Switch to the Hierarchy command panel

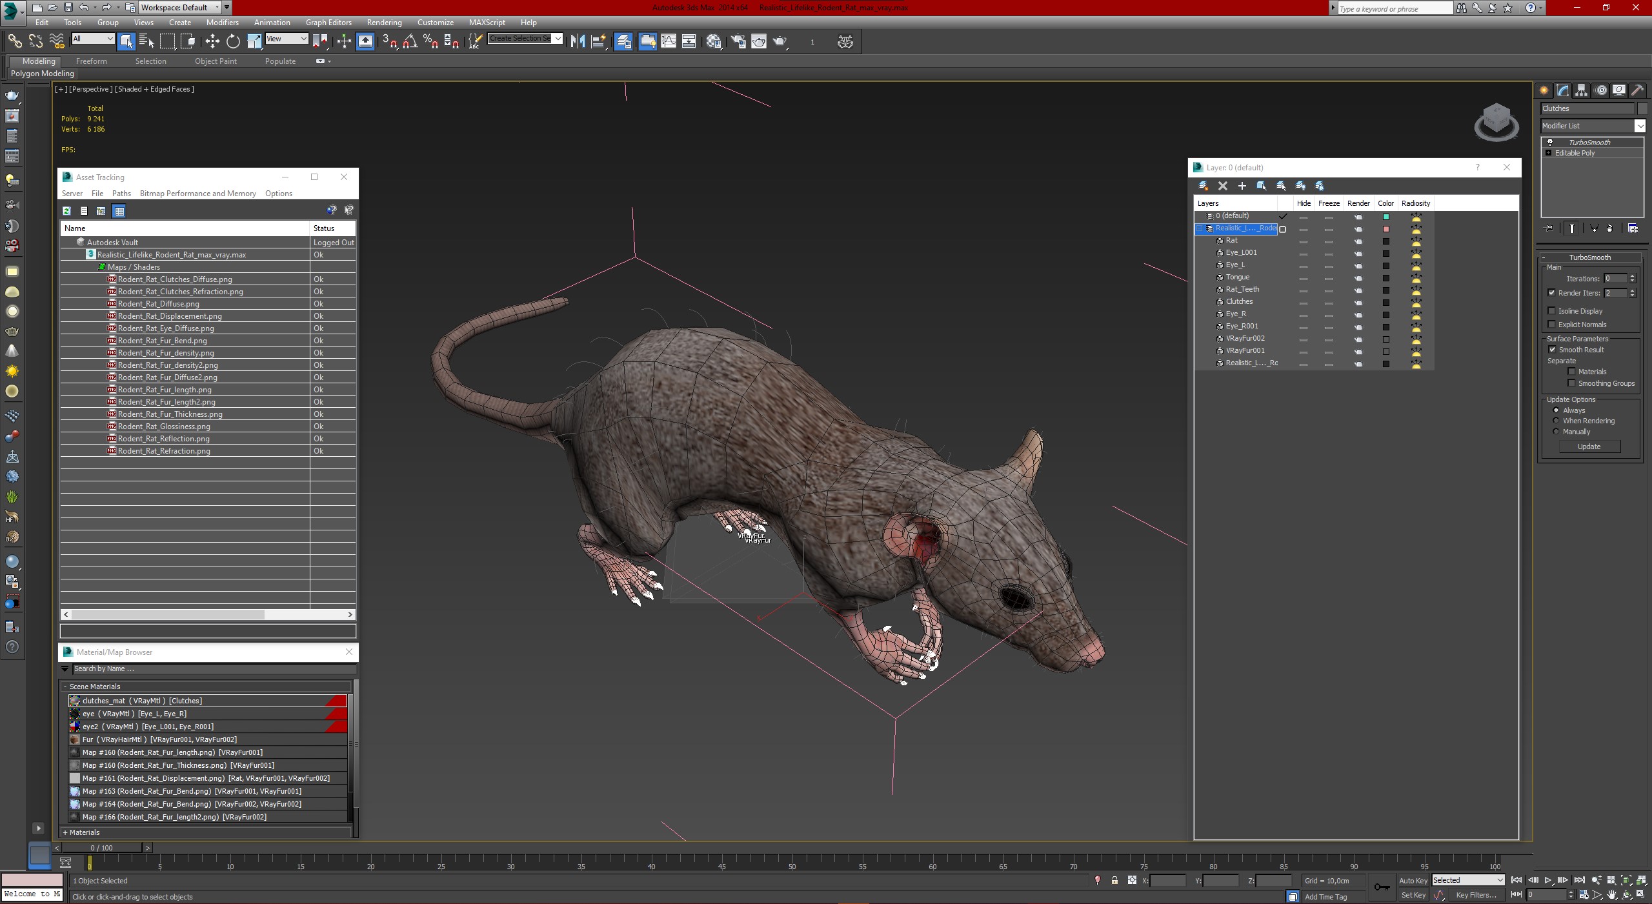[1581, 90]
